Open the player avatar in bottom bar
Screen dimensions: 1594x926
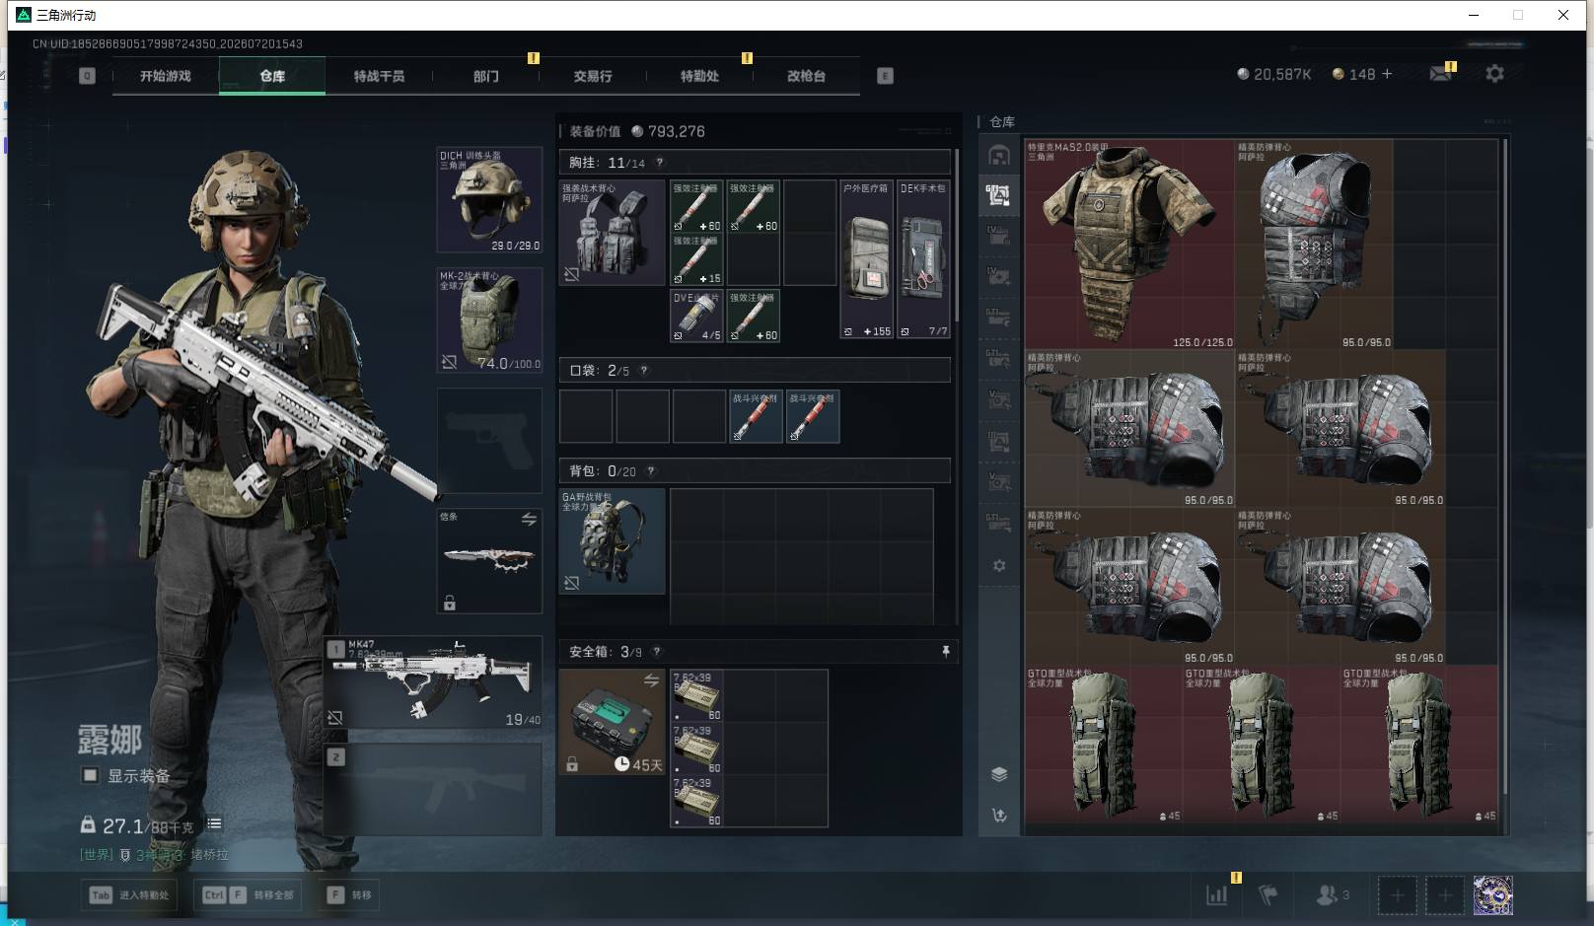point(1492,895)
